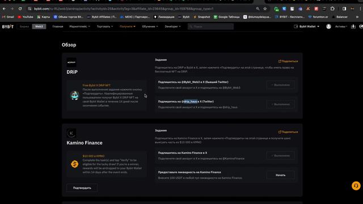Open the MEXC Партнерс bookmark
The height and width of the screenshot is (204, 363).
click(x=135, y=17)
